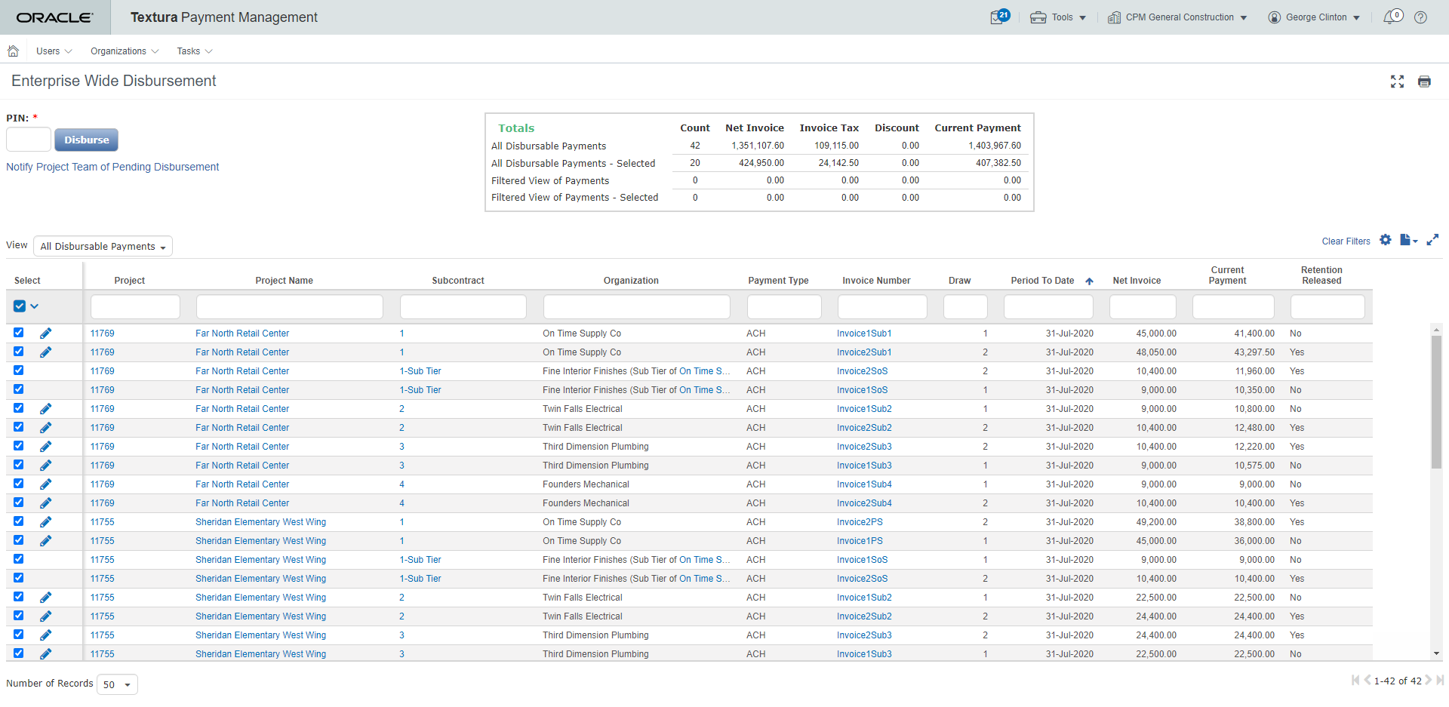Sort by the Retention Released column header
The height and width of the screenshot is (707, 1449).
click(x=1321, y=275)
